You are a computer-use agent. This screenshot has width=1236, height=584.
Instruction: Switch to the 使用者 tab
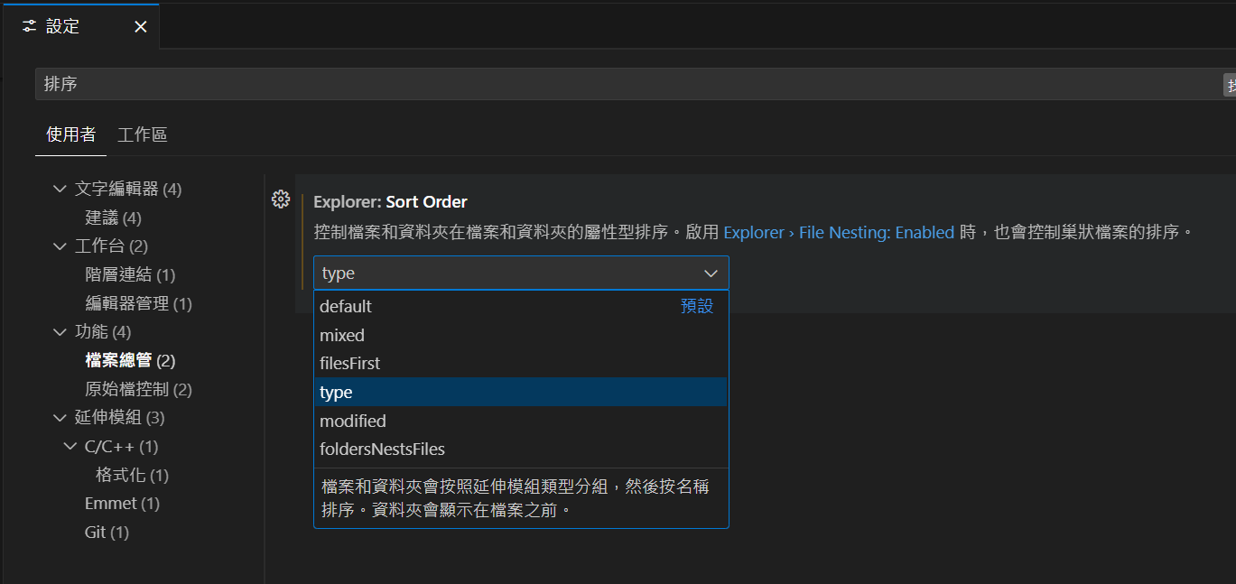pyautogui.click(x=71, y=134)
